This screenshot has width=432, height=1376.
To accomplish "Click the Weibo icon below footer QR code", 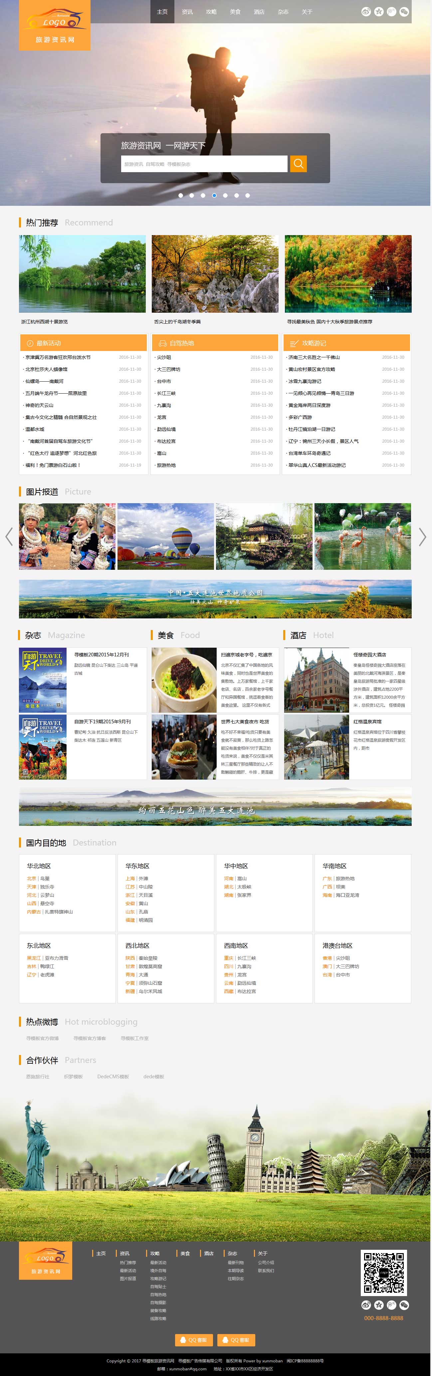I will click(366, 1305).
